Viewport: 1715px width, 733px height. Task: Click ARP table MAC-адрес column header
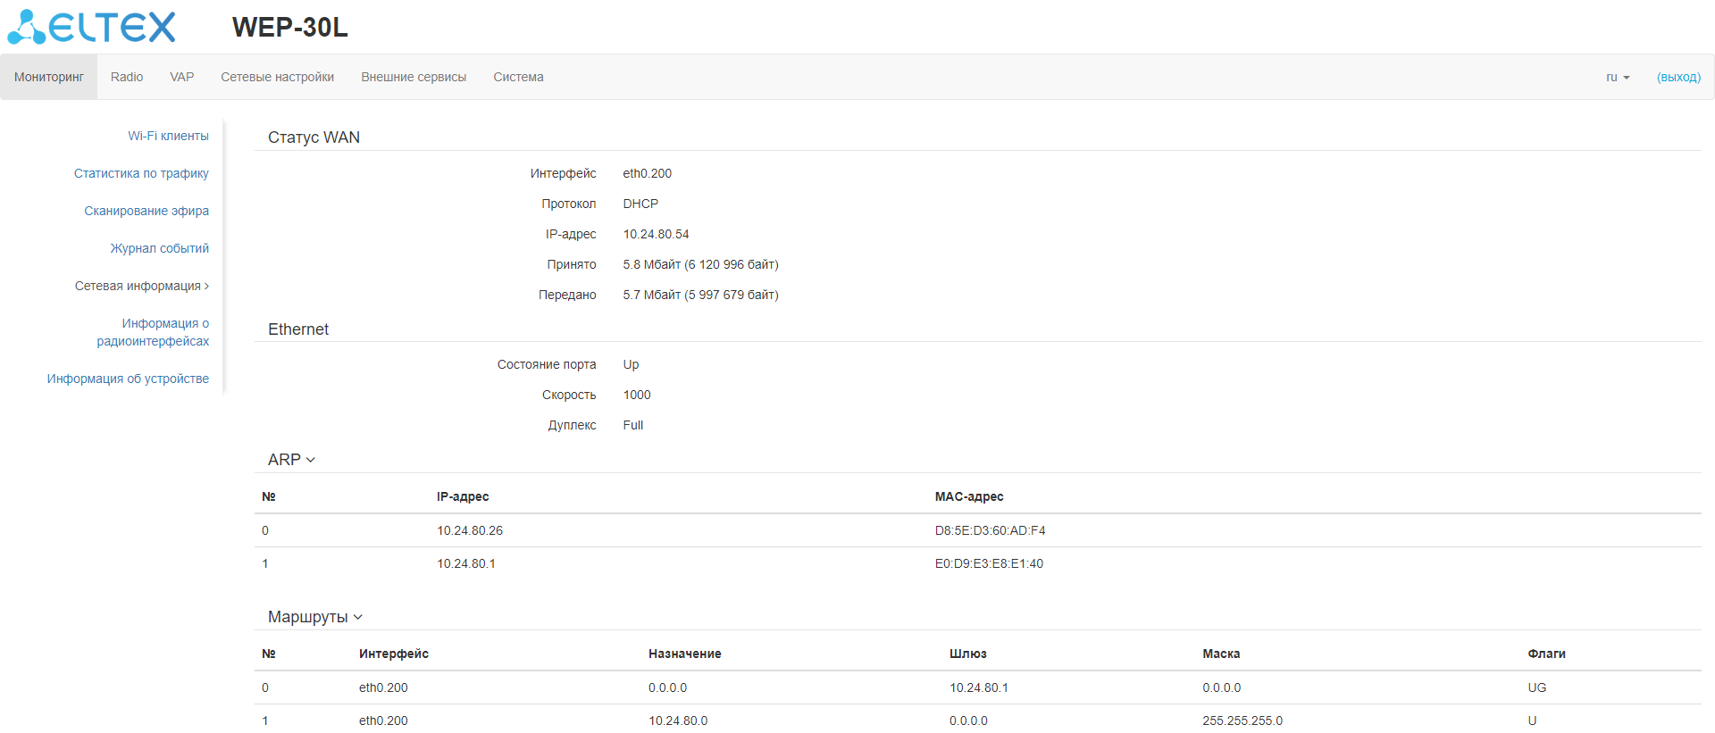tap(969, 496)
